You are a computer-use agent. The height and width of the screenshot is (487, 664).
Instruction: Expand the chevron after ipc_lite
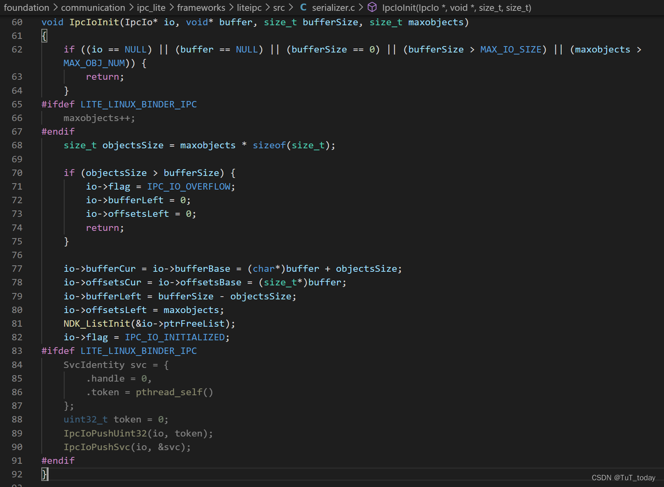(x=171, y=8)
